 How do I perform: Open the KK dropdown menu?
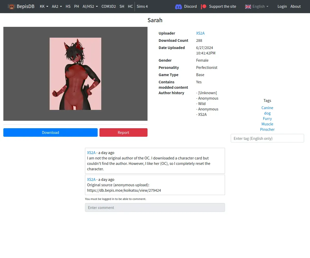(x=44, y=6)
